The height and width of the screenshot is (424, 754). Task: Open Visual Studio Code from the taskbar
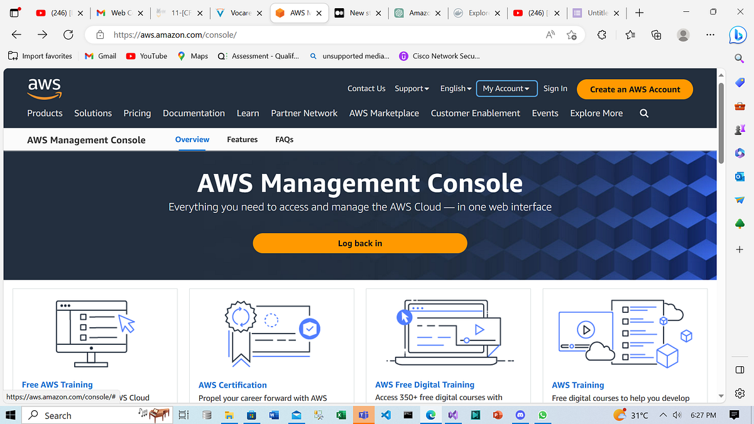click(386, 415)
